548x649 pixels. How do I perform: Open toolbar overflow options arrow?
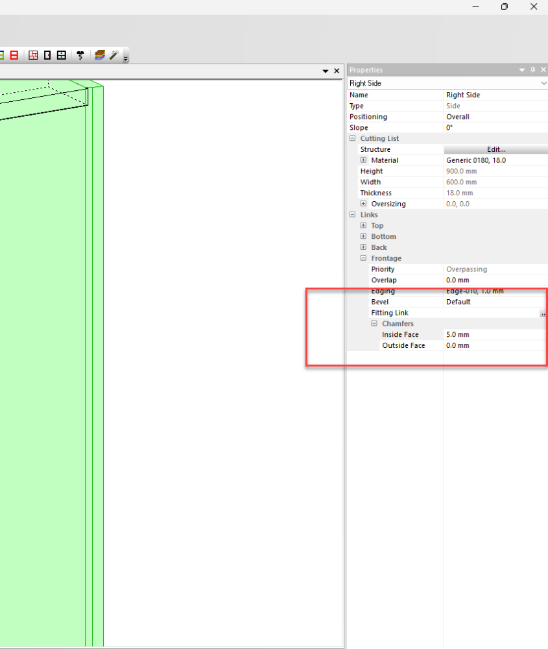point(126,58)
